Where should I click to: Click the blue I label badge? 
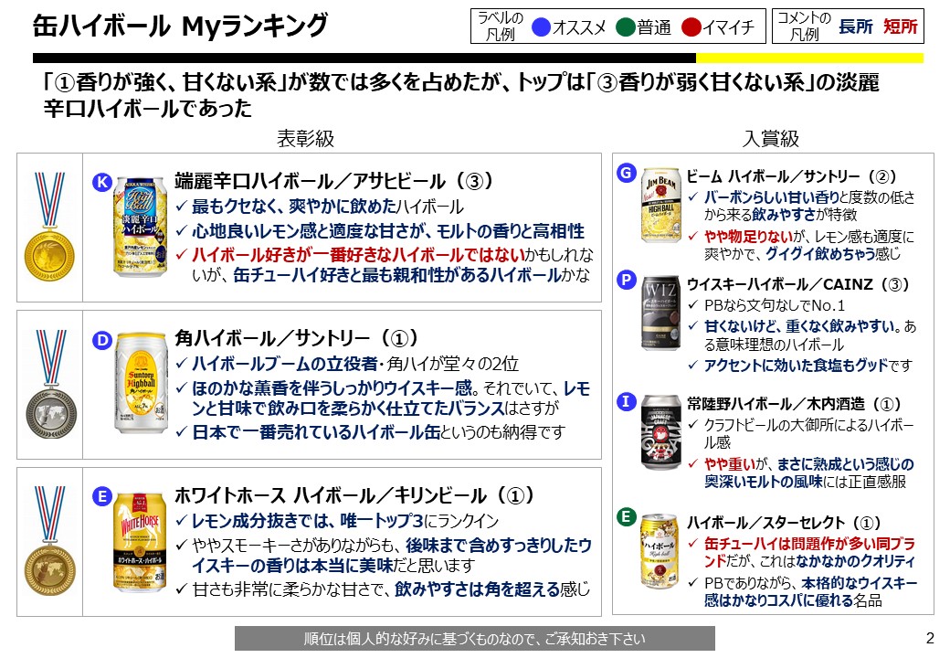(x=626, y=402)
